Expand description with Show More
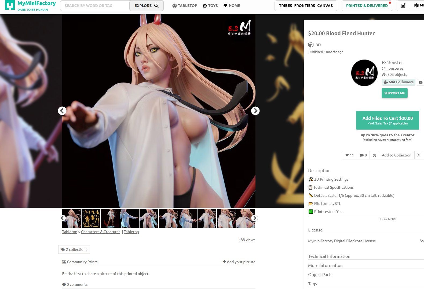This screenshot has width=424, height=289. click(x=388, y=219)
